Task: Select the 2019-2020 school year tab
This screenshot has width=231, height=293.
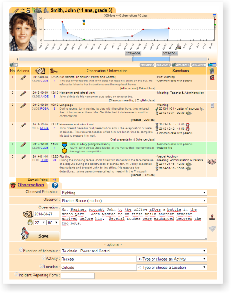Action: (147, 65)
